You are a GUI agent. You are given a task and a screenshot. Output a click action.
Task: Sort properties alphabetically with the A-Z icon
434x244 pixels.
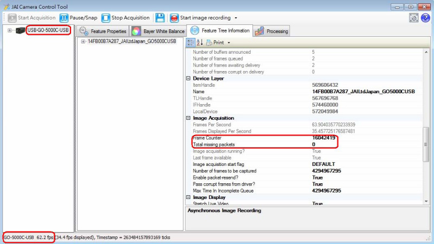point(199,42)
